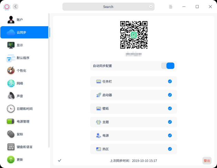Image resolution: width=217 pixels, height=168 pixels.
Task: Click the 上次同步时间 2019-10-10 15:17 text
Action: [x=133, y=161]
